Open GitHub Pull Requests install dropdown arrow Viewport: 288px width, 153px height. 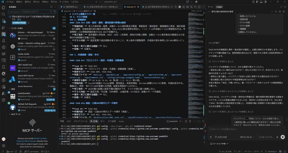click(x=54, y=111)
